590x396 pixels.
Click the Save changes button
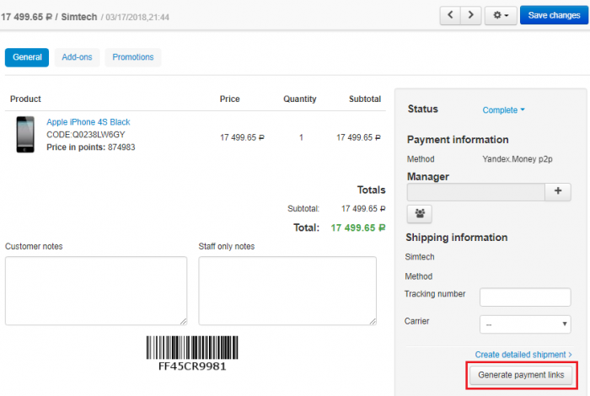click(x=554, y=15)
